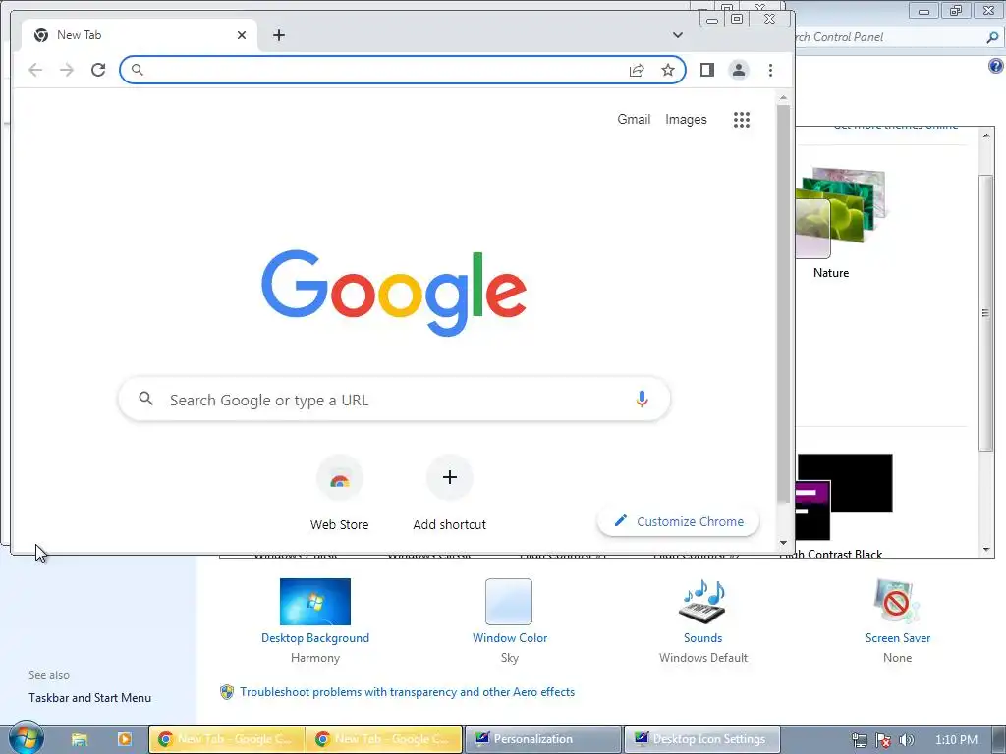Open Chrome's three-dot menu
Screen dimensions: 1006x754
click(770, 70)
